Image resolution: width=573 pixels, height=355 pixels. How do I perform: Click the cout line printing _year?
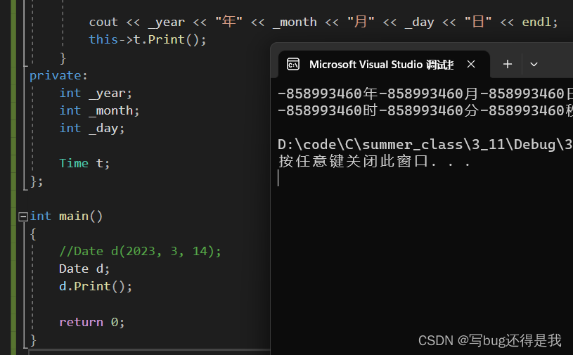pyautogui.click(x=323, y=22)
